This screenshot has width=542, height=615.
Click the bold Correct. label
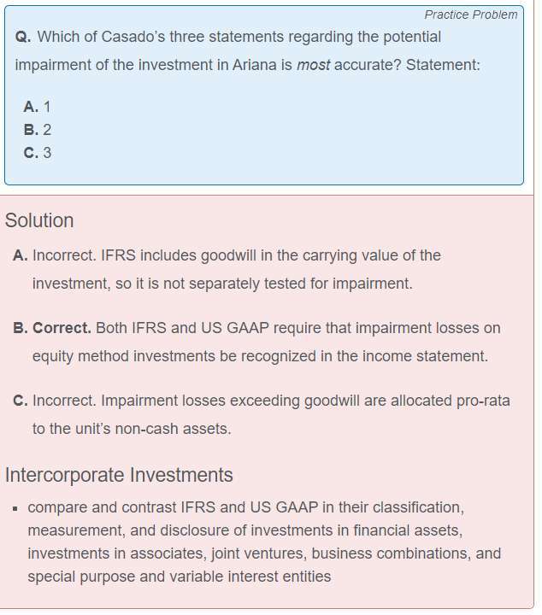[62, 328]
